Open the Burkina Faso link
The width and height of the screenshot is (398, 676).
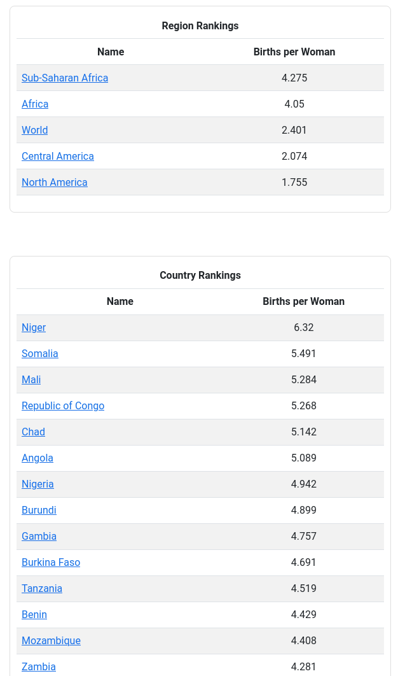click(51, 562)
